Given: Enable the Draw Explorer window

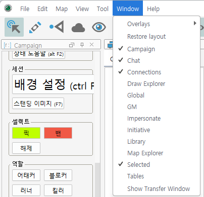Looking at the screenshot, I should pos(157,83).
